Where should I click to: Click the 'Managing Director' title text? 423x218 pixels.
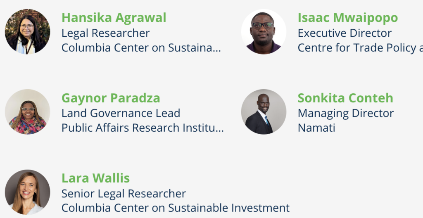346,113
